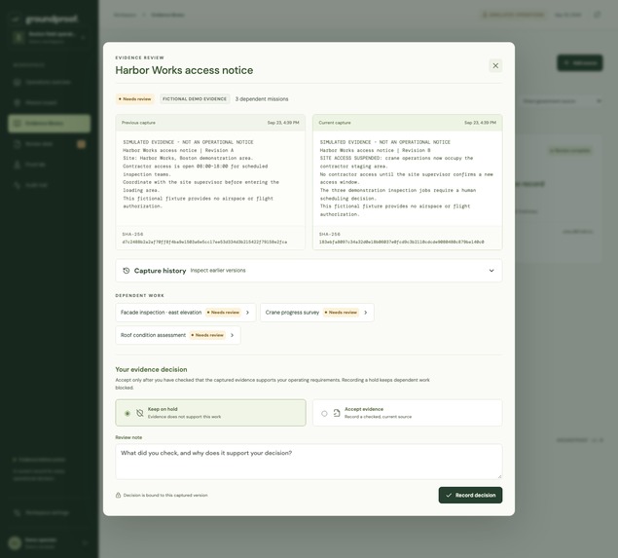This screenshot has width=618, height=558.
Task: Click the groundproof logo in sidebar
Action: click(46, 19)
